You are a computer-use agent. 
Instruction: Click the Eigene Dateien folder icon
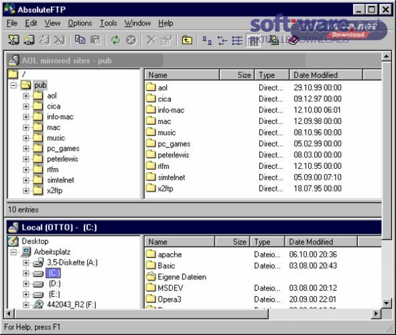click(151, 277)
